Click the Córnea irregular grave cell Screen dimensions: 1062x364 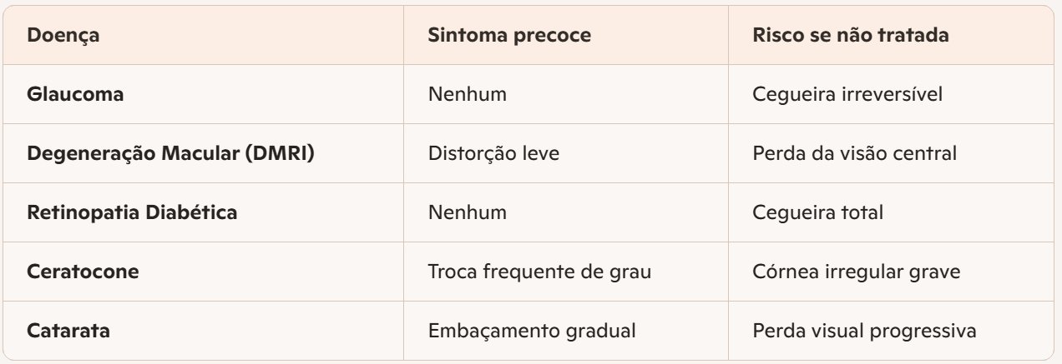point(857,272)
